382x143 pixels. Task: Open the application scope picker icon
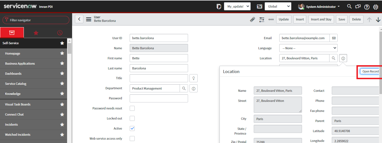coord(260,6)
